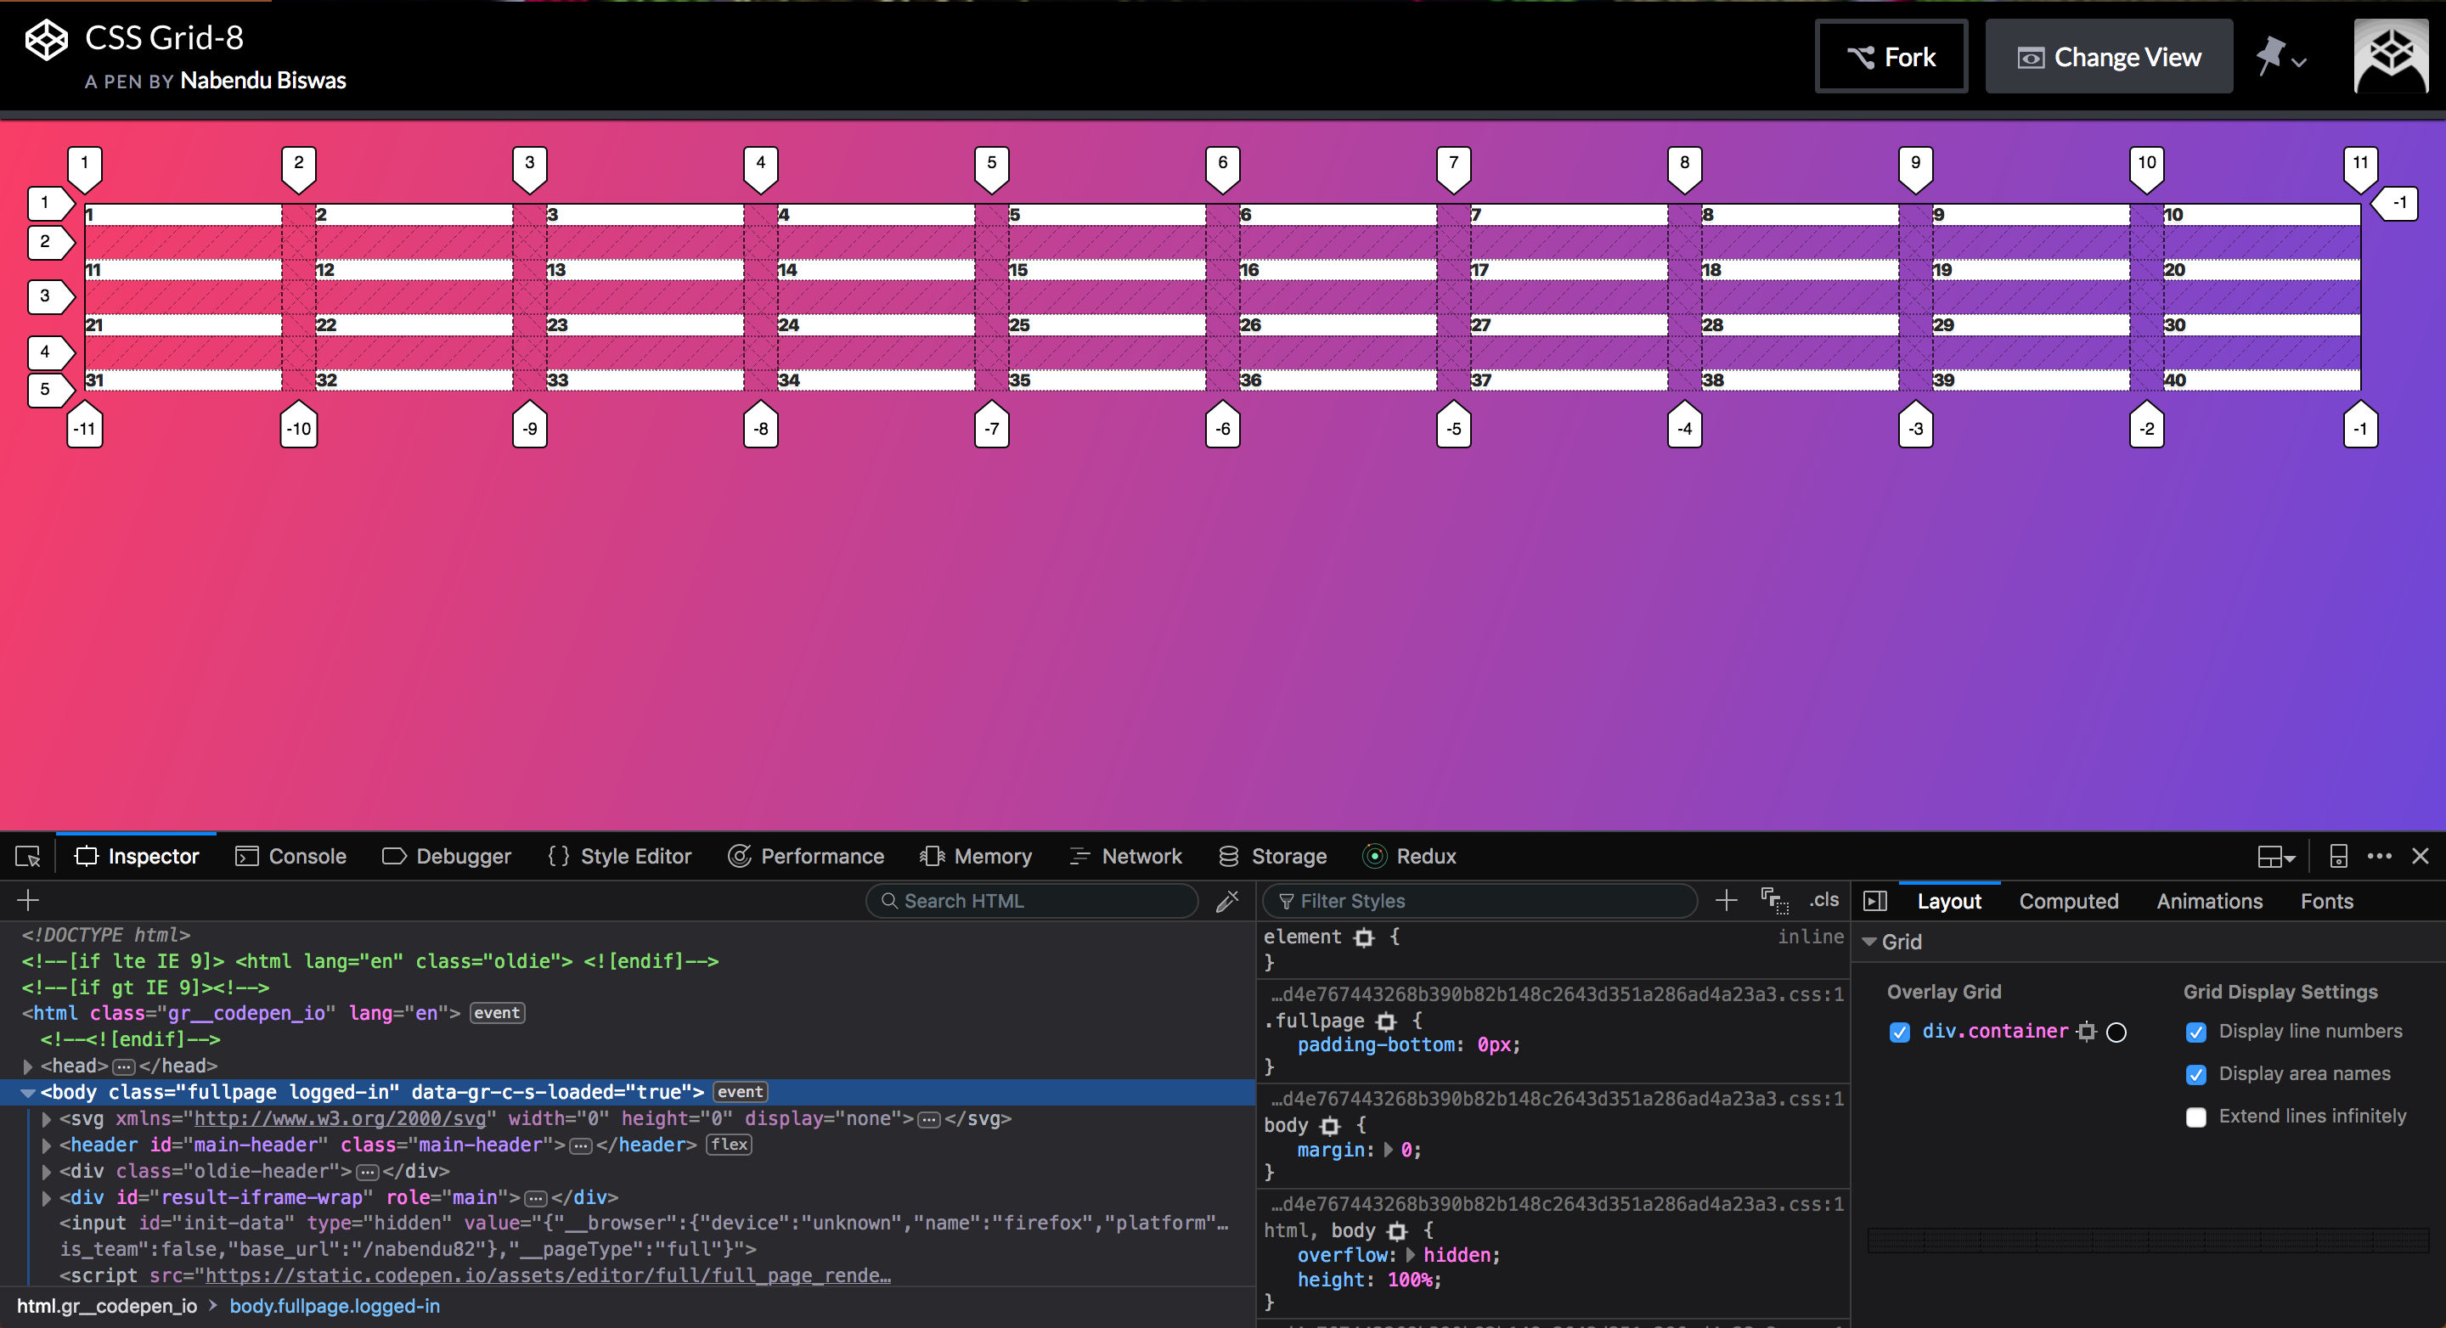Click the flex badge on header
The width and height of the screenshot is (2446, 1328).
tap(729, 1144)
